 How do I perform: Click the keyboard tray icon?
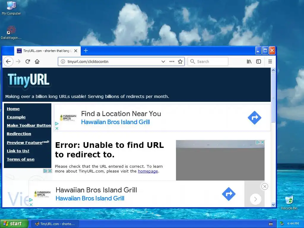coord(271,224)
